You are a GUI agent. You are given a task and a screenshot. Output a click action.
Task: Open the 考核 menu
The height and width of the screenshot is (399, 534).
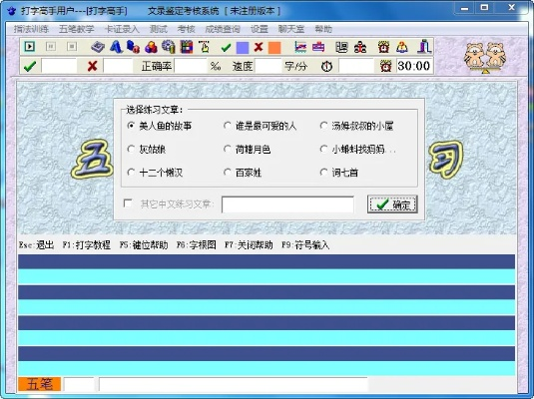click(186, 29)
